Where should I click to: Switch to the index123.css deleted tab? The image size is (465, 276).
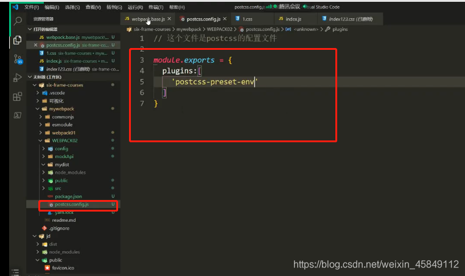click(351, 19)
